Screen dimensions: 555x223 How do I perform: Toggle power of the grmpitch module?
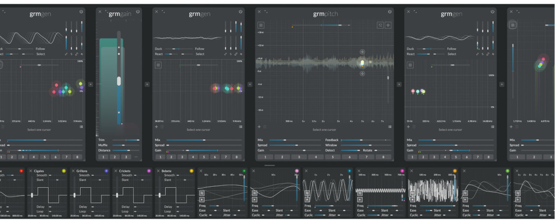(x=390, y=12)
